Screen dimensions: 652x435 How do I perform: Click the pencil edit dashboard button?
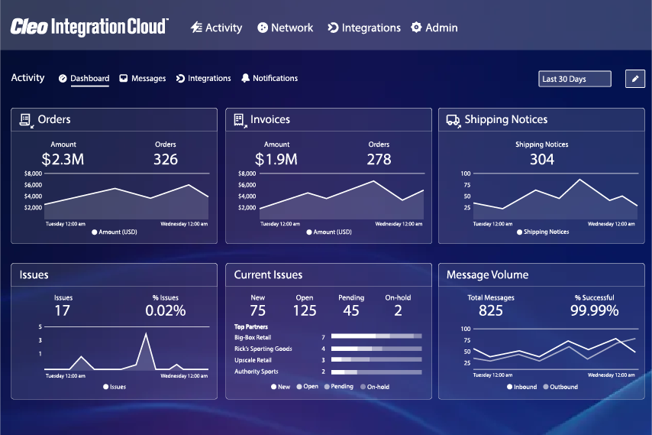pos(635,79)
